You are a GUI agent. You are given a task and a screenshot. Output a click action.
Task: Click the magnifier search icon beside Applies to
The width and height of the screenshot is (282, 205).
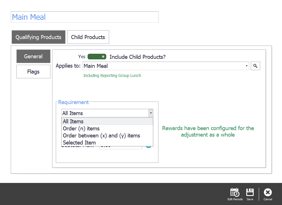coord(255,66)
